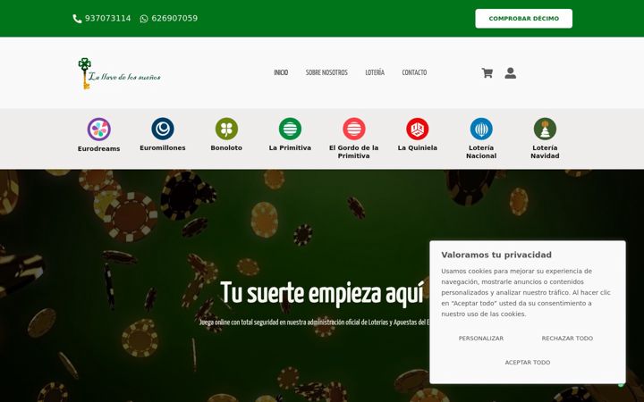Screen dimensions: 644x402
Task: Open the shopping cart icon
Action: [487, 73]
